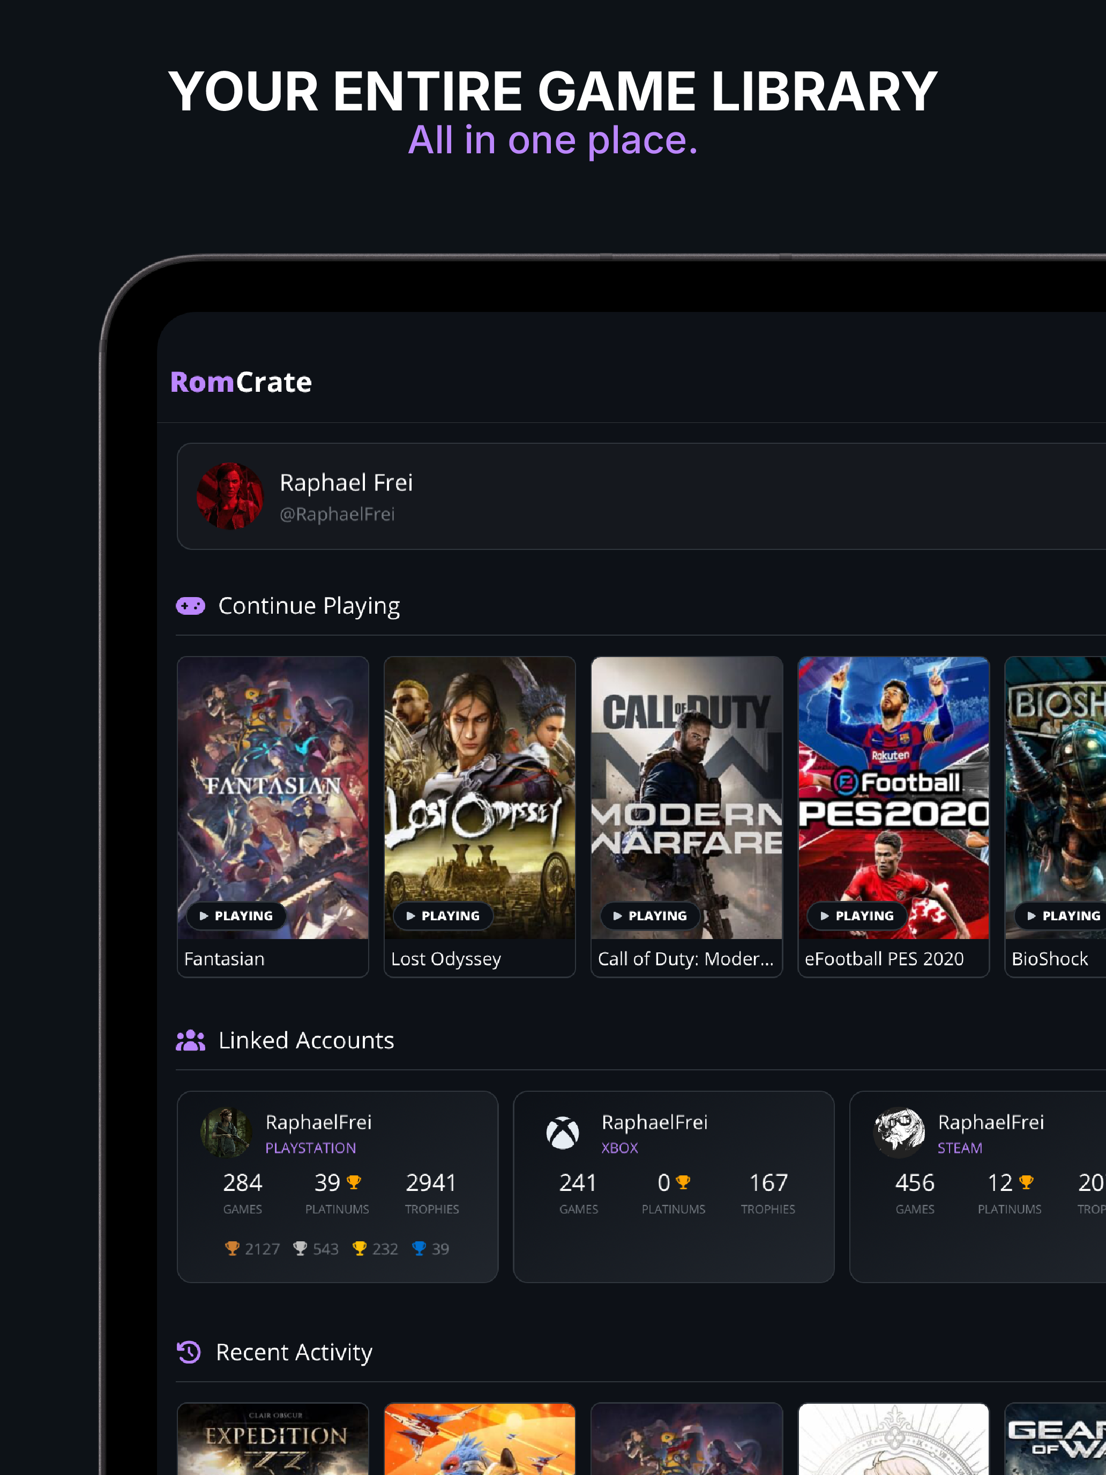Open the orange spaceship game cover
The width and height of the screenshot is (1106, 1475).
[x=480, y=1439]
